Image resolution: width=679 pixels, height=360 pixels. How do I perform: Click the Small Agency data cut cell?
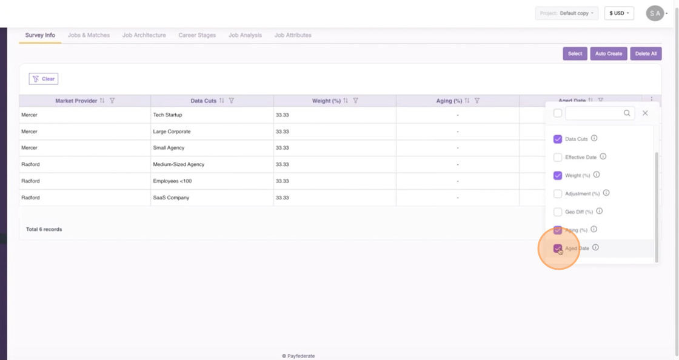pyautogui.click(x=212, y=148)
